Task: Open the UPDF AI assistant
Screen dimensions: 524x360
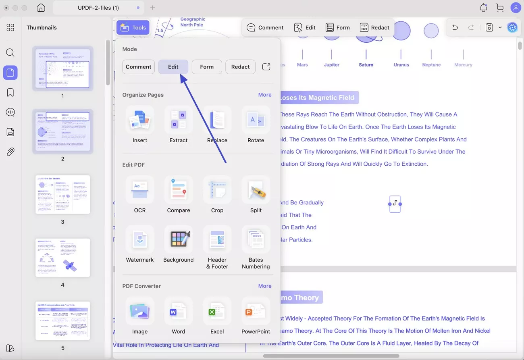Action: coord(512,27)
